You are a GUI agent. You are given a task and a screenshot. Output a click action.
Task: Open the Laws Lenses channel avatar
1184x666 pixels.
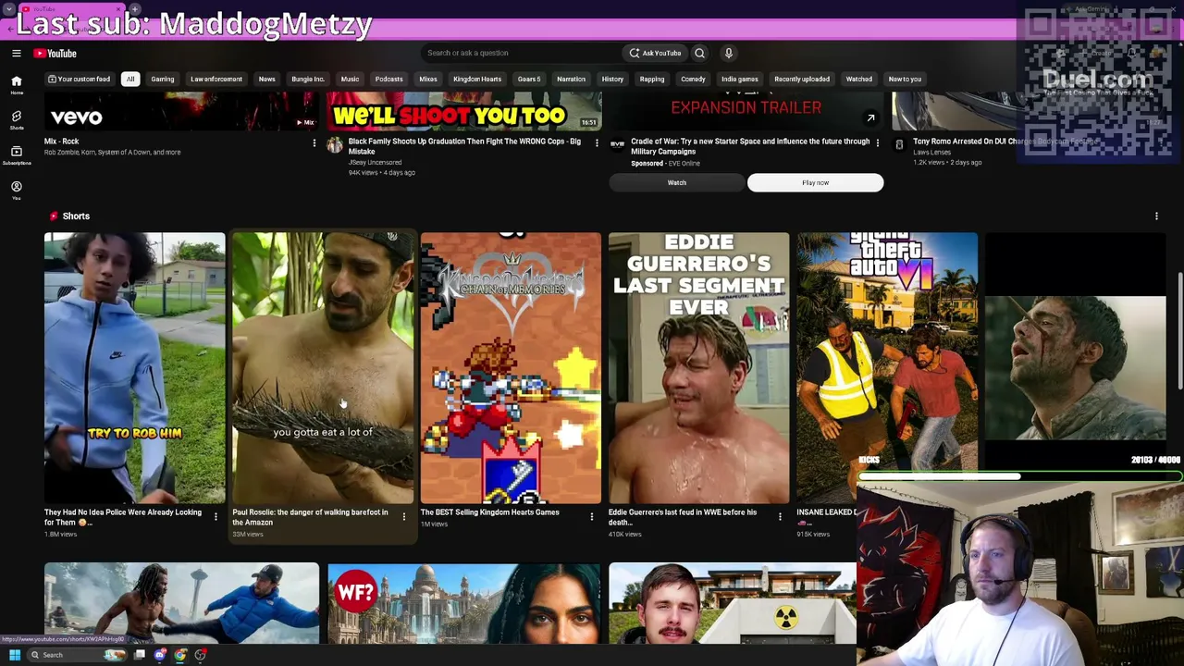pyautogui.click(x=899, y=145)
